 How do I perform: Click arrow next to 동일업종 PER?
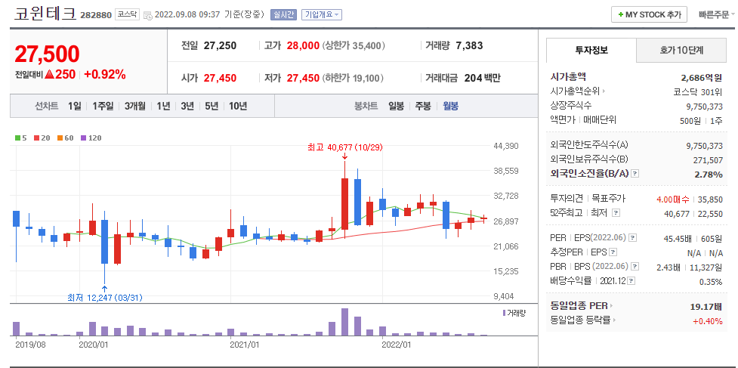[x=612, y=306]
